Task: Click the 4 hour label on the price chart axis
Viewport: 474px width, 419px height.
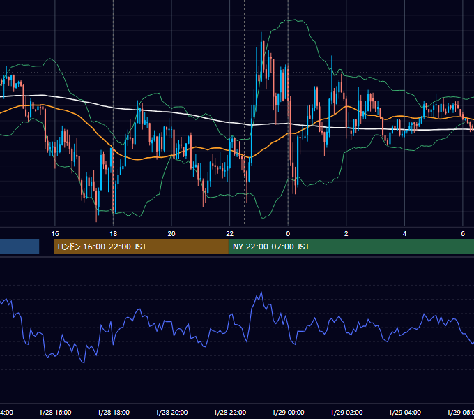Action: [404, 234]
